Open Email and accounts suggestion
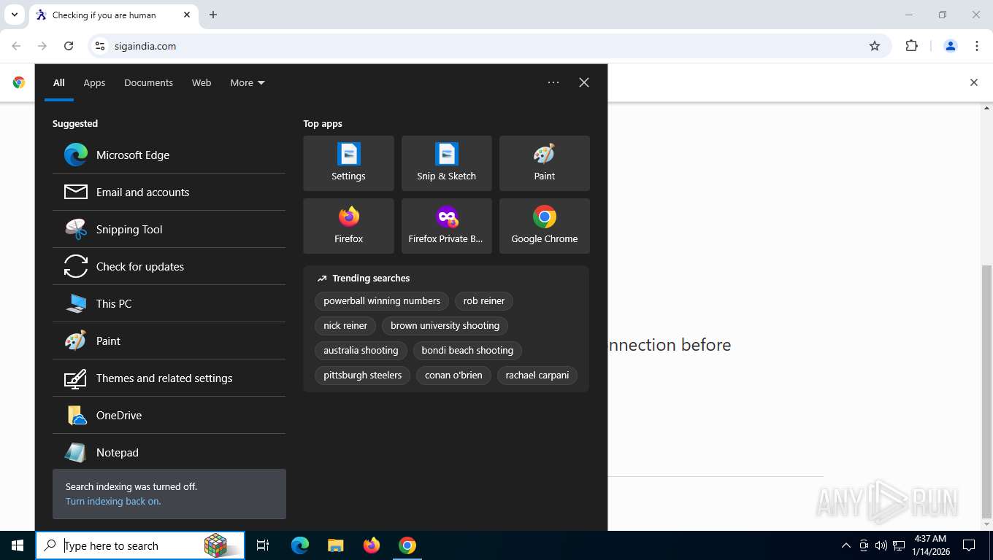The image size is (993, 560). [x=169, y=192]
